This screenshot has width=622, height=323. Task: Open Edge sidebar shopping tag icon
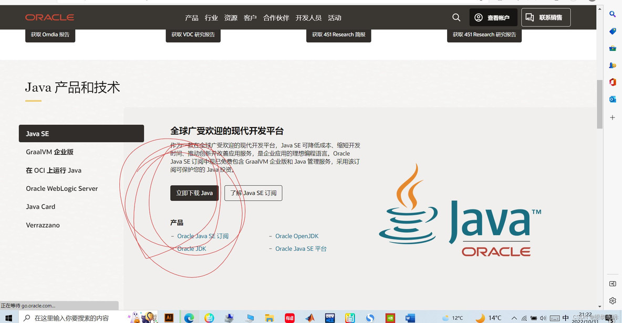click(x=613, y=31)
